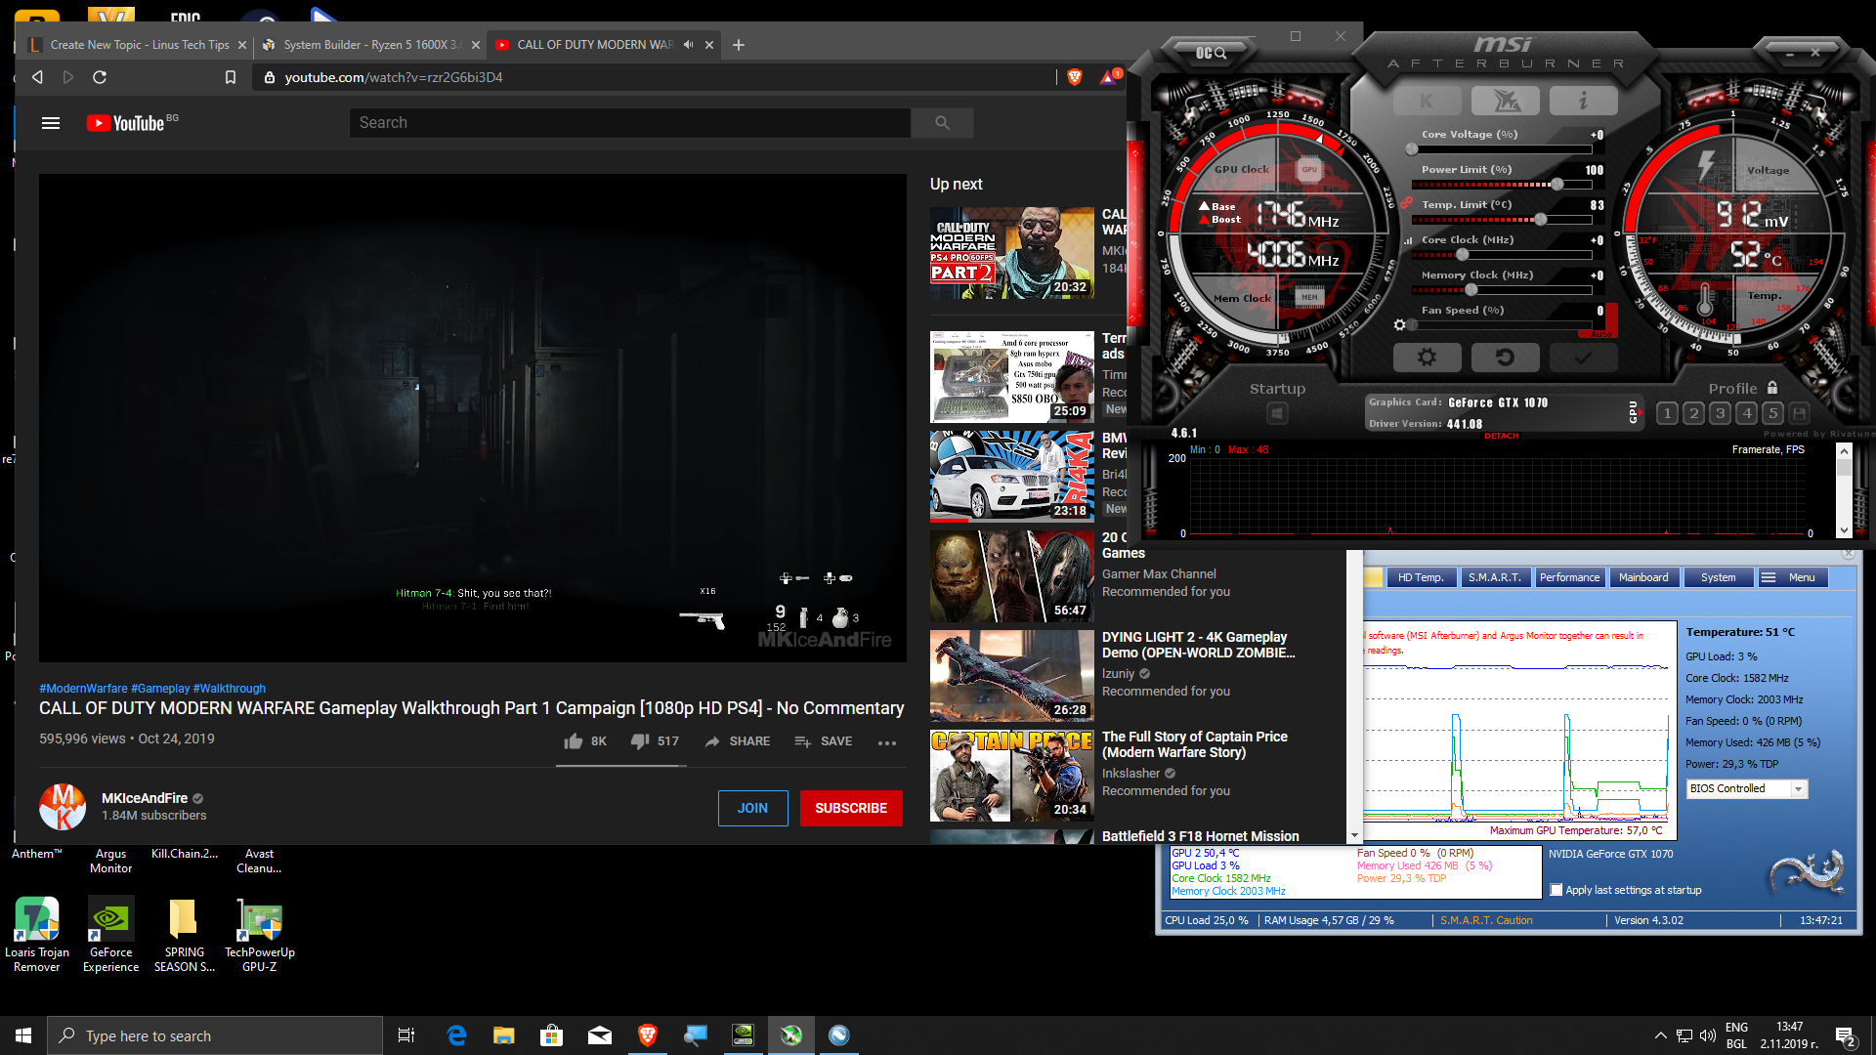
Task: Open the BIOS Controlled fan dropdown
Action: (x=1747, y=788)
